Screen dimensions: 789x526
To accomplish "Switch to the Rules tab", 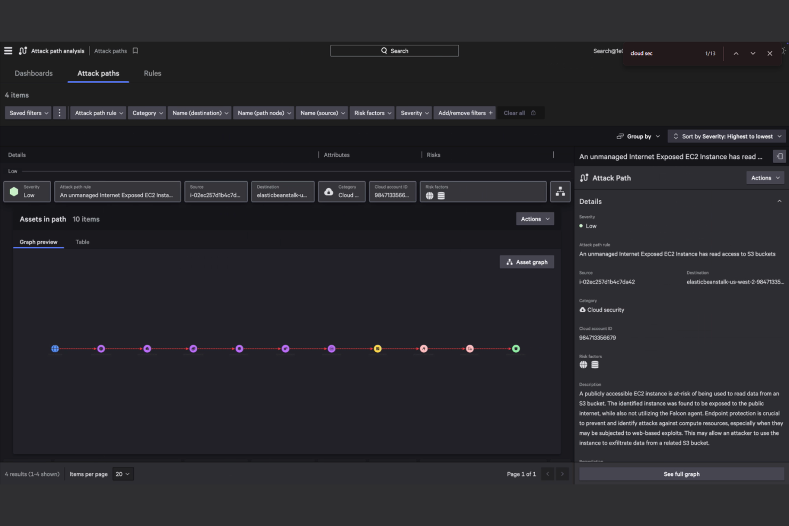I will pyautogui.click(x=152, y=73).
